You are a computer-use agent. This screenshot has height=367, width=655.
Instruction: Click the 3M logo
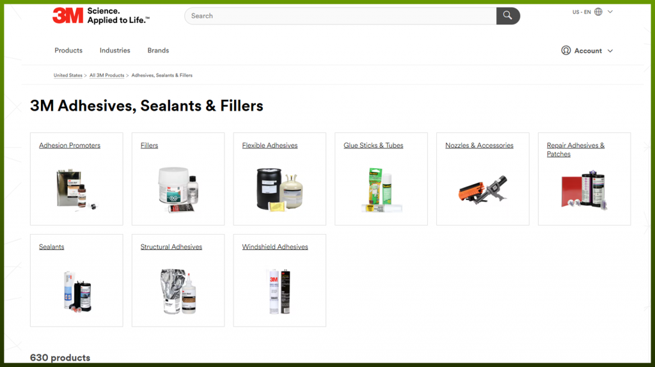(68, 16)
